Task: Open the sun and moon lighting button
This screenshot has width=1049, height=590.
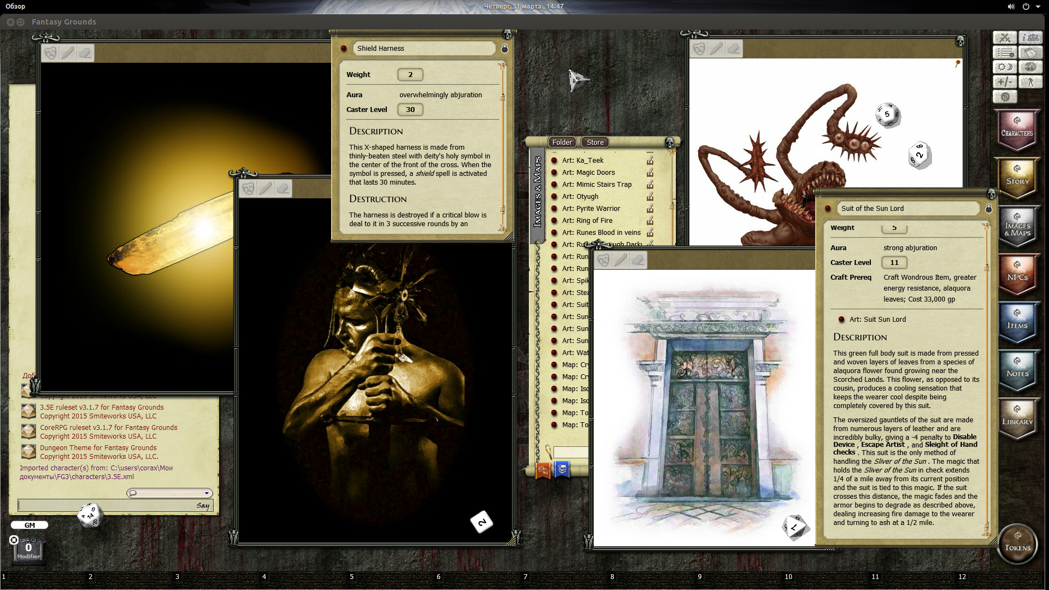Action: tap(1005, 67)
